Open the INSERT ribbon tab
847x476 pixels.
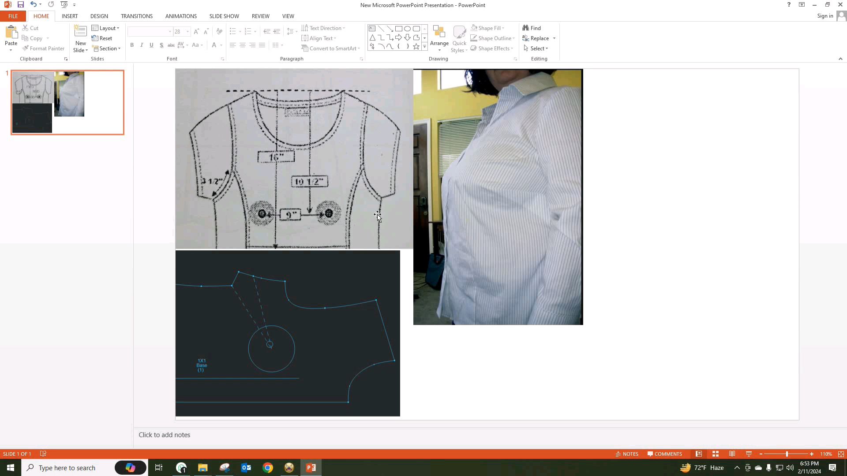point(70,16)
